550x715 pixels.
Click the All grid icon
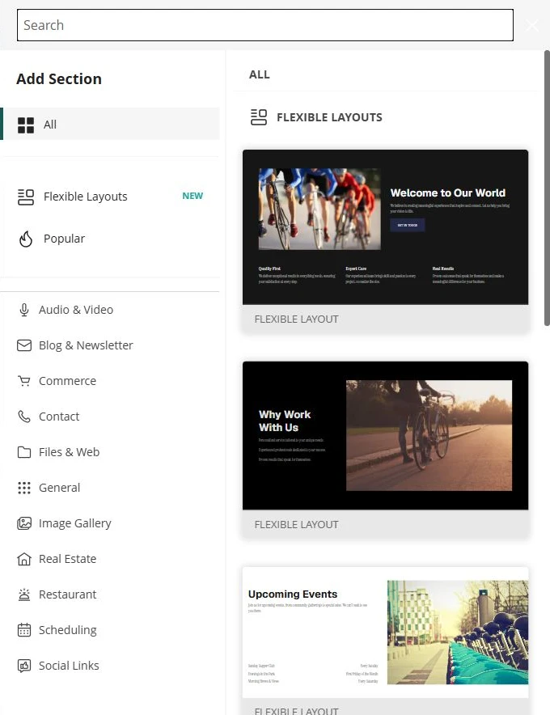click(26, 125)
